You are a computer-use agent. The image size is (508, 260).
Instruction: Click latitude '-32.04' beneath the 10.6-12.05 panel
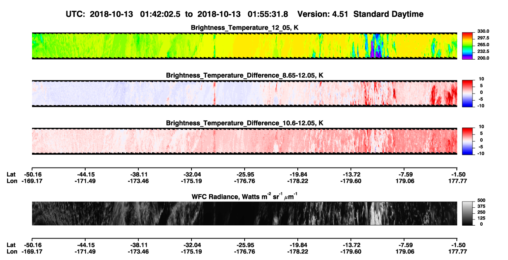(191, 174)
